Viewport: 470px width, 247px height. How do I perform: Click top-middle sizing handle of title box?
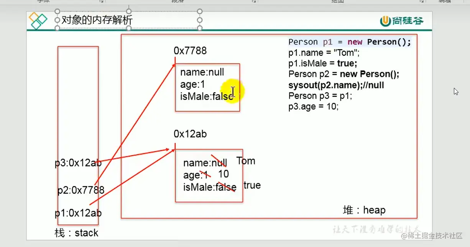[128, 11]
